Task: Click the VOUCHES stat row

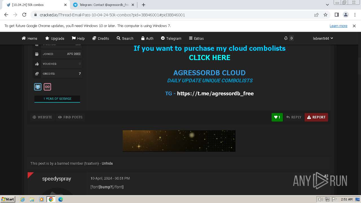Action: click(58, 64)
